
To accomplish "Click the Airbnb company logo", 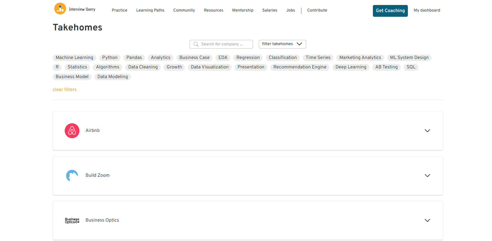I will [x=72, y=131].
